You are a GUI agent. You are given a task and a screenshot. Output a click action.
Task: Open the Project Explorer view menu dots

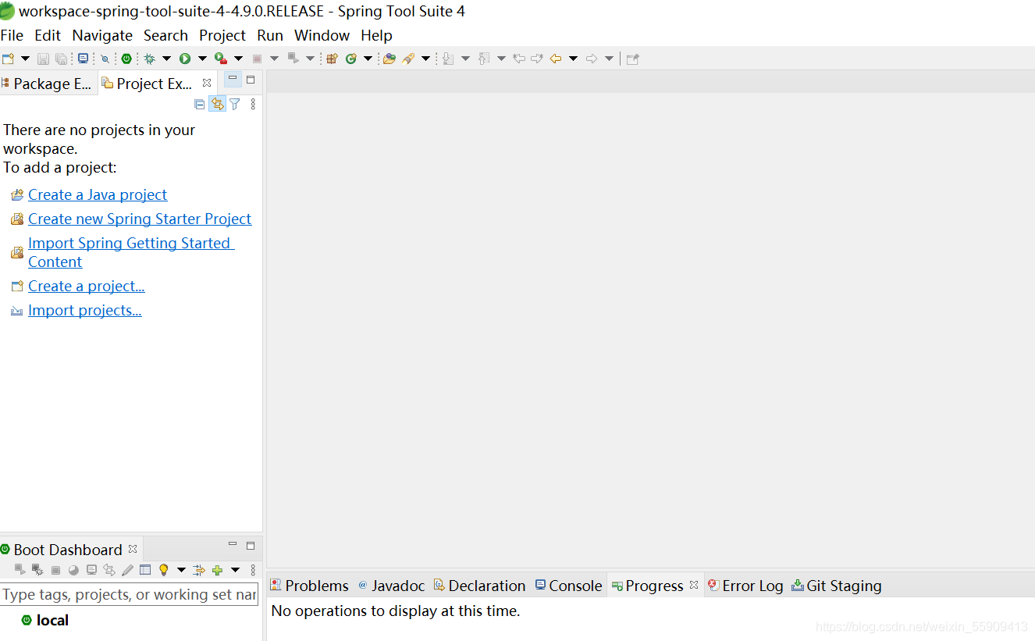point(253,104)
